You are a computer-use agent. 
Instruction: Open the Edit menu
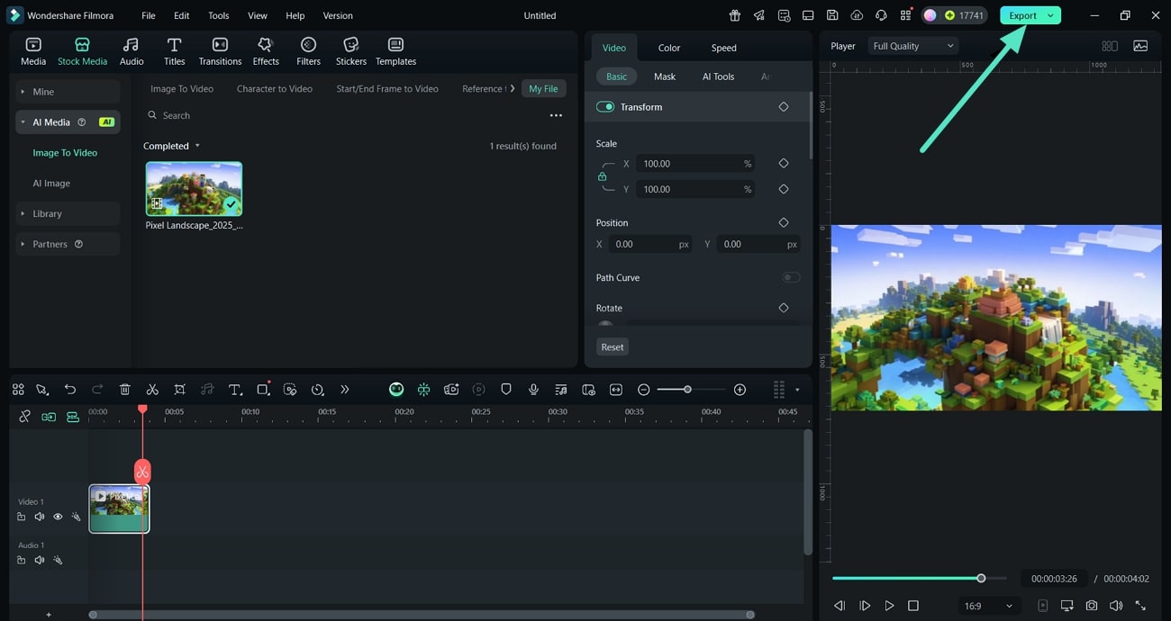coord(182,15)
